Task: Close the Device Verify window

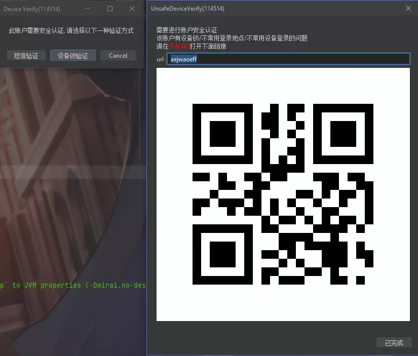Action: 132,9
